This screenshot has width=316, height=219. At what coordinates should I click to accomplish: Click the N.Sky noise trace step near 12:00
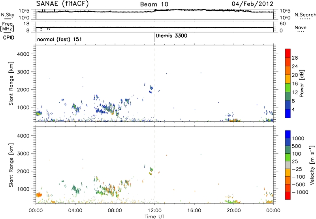[154, 11]
